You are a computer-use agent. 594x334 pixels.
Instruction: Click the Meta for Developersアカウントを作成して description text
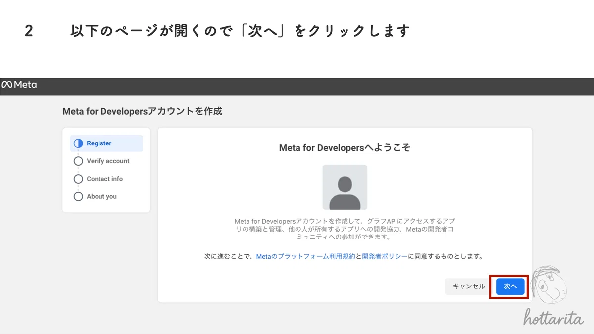(345, 229)
